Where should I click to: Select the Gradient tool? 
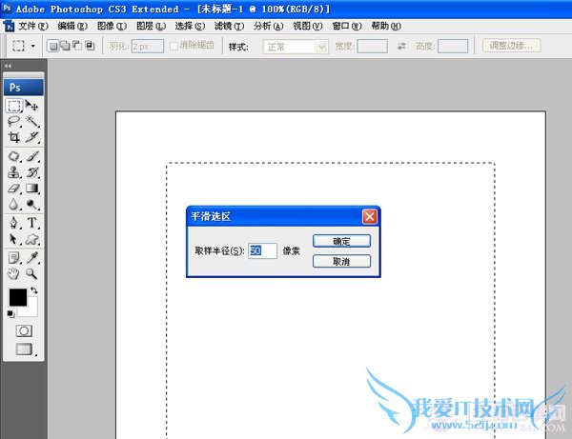(x=32, y=189)
